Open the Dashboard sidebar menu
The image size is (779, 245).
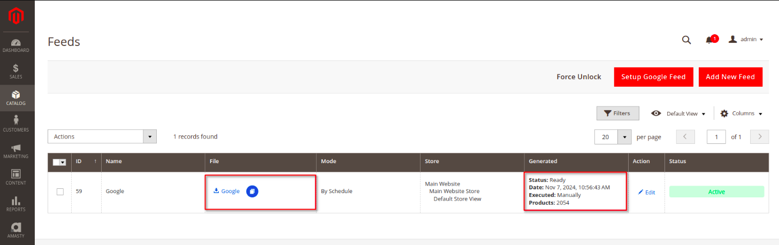(16, 45)
